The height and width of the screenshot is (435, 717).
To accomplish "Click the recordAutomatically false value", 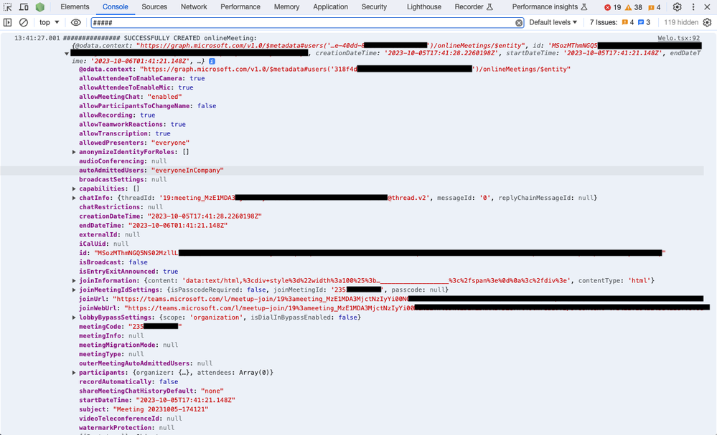I will pyautogui.click(x=169, y=382).
